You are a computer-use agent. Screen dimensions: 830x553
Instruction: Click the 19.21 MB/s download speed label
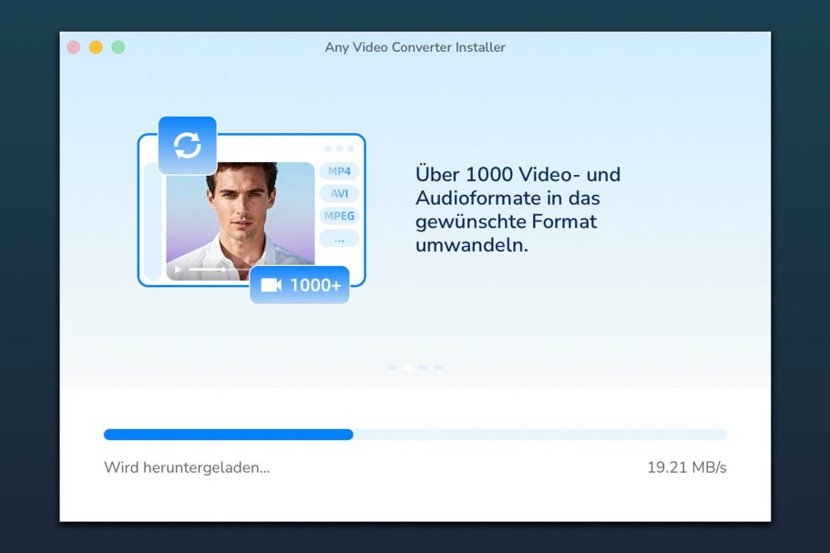coord(687,467)
